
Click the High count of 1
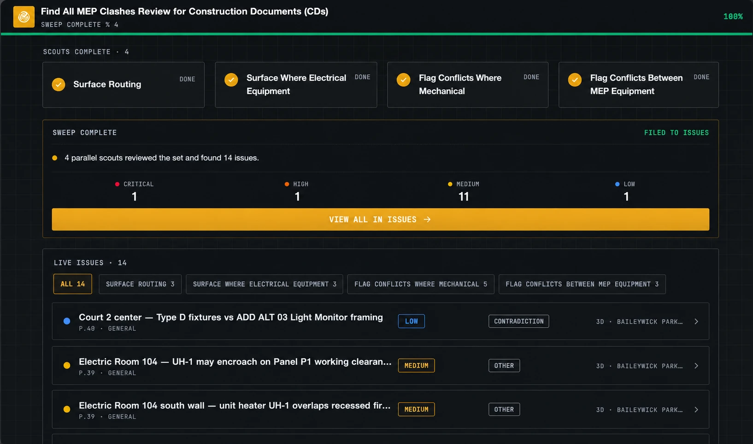tap(297, 197)
